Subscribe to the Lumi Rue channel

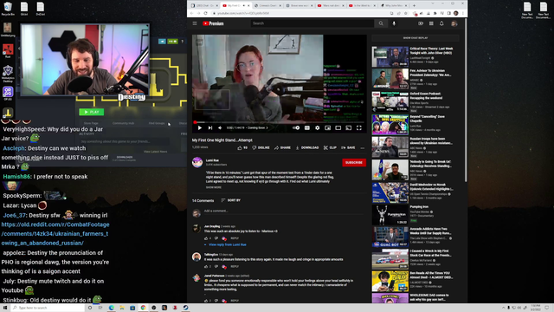(x=354, y=162)
